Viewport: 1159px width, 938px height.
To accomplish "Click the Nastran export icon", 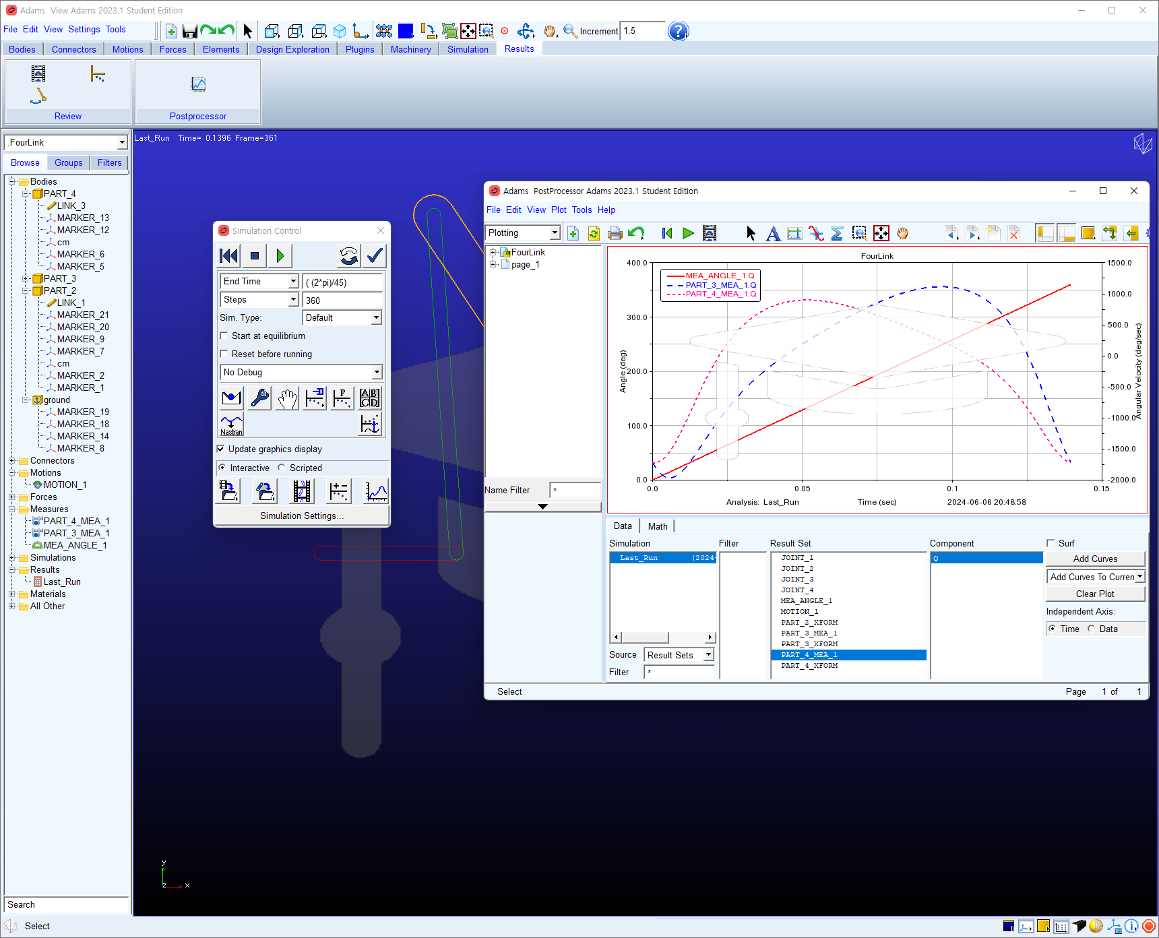I will point(232,425).
